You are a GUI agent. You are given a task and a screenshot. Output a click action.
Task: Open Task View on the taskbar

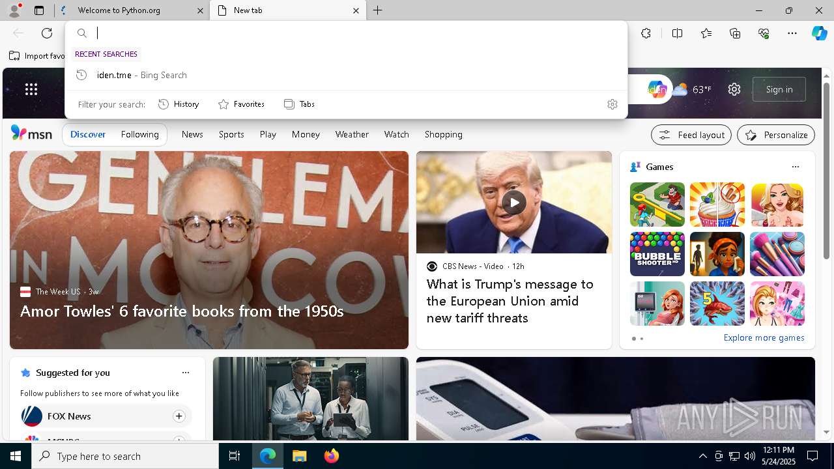coord(235,456)
